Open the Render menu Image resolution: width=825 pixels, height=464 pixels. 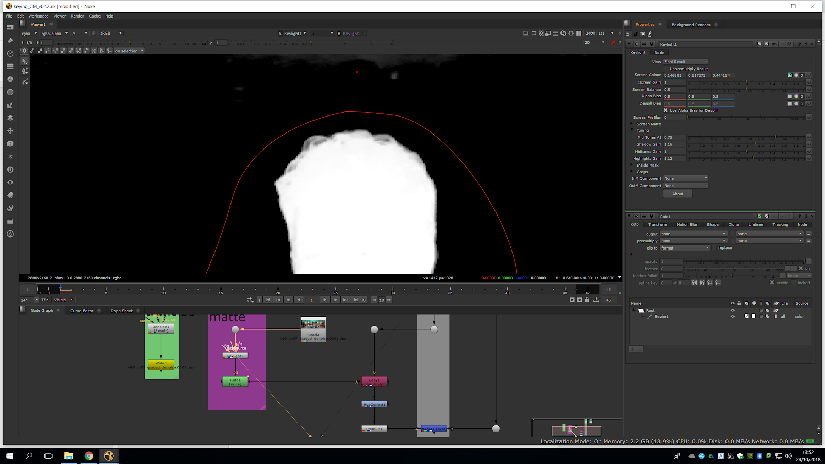(x=77, y=16)
